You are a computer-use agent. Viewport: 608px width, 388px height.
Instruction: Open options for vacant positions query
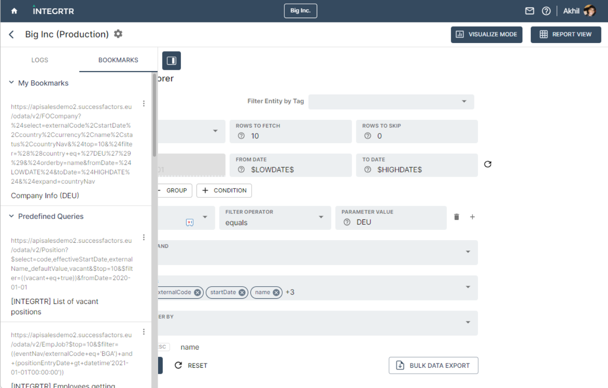143,238
